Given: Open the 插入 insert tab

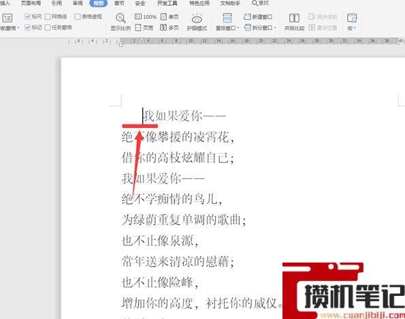Looking at the screenshot, I should tap(5, 3).
